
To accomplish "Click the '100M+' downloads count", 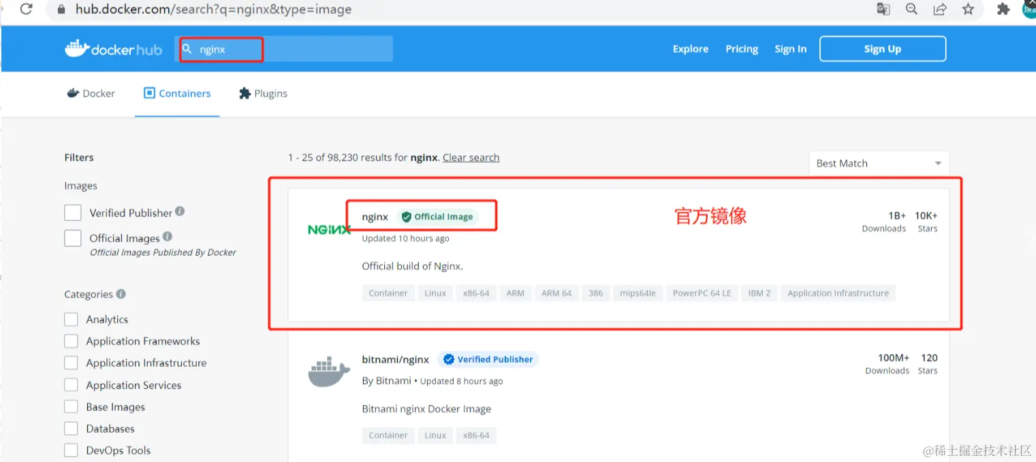I will 894,358.
